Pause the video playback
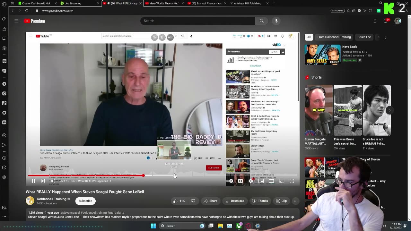The width and height of the screenshot is (411, 231). click(33, 181)
